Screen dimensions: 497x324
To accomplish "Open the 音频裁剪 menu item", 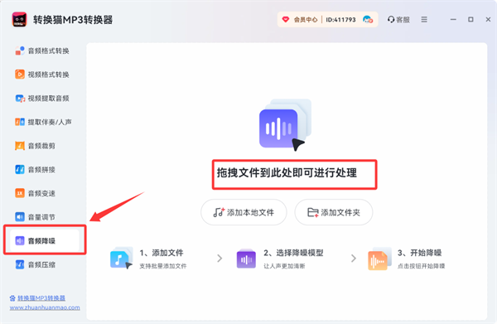I will click(42, 146).
